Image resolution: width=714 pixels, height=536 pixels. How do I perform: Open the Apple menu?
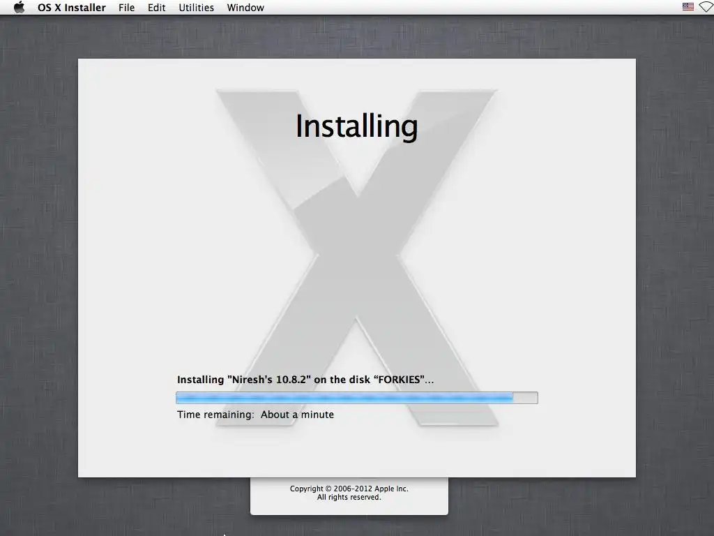[19, 7]
